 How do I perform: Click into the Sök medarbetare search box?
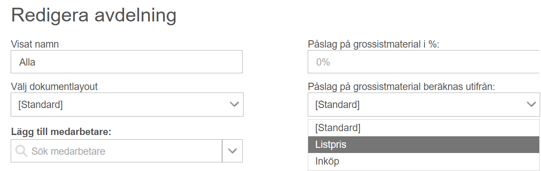(116, 151)
